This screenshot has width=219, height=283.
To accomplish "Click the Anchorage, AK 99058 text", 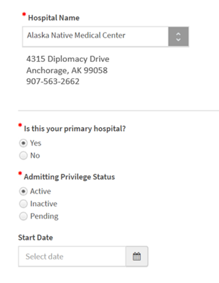I will pyautogui.click(x=67, y=71).
